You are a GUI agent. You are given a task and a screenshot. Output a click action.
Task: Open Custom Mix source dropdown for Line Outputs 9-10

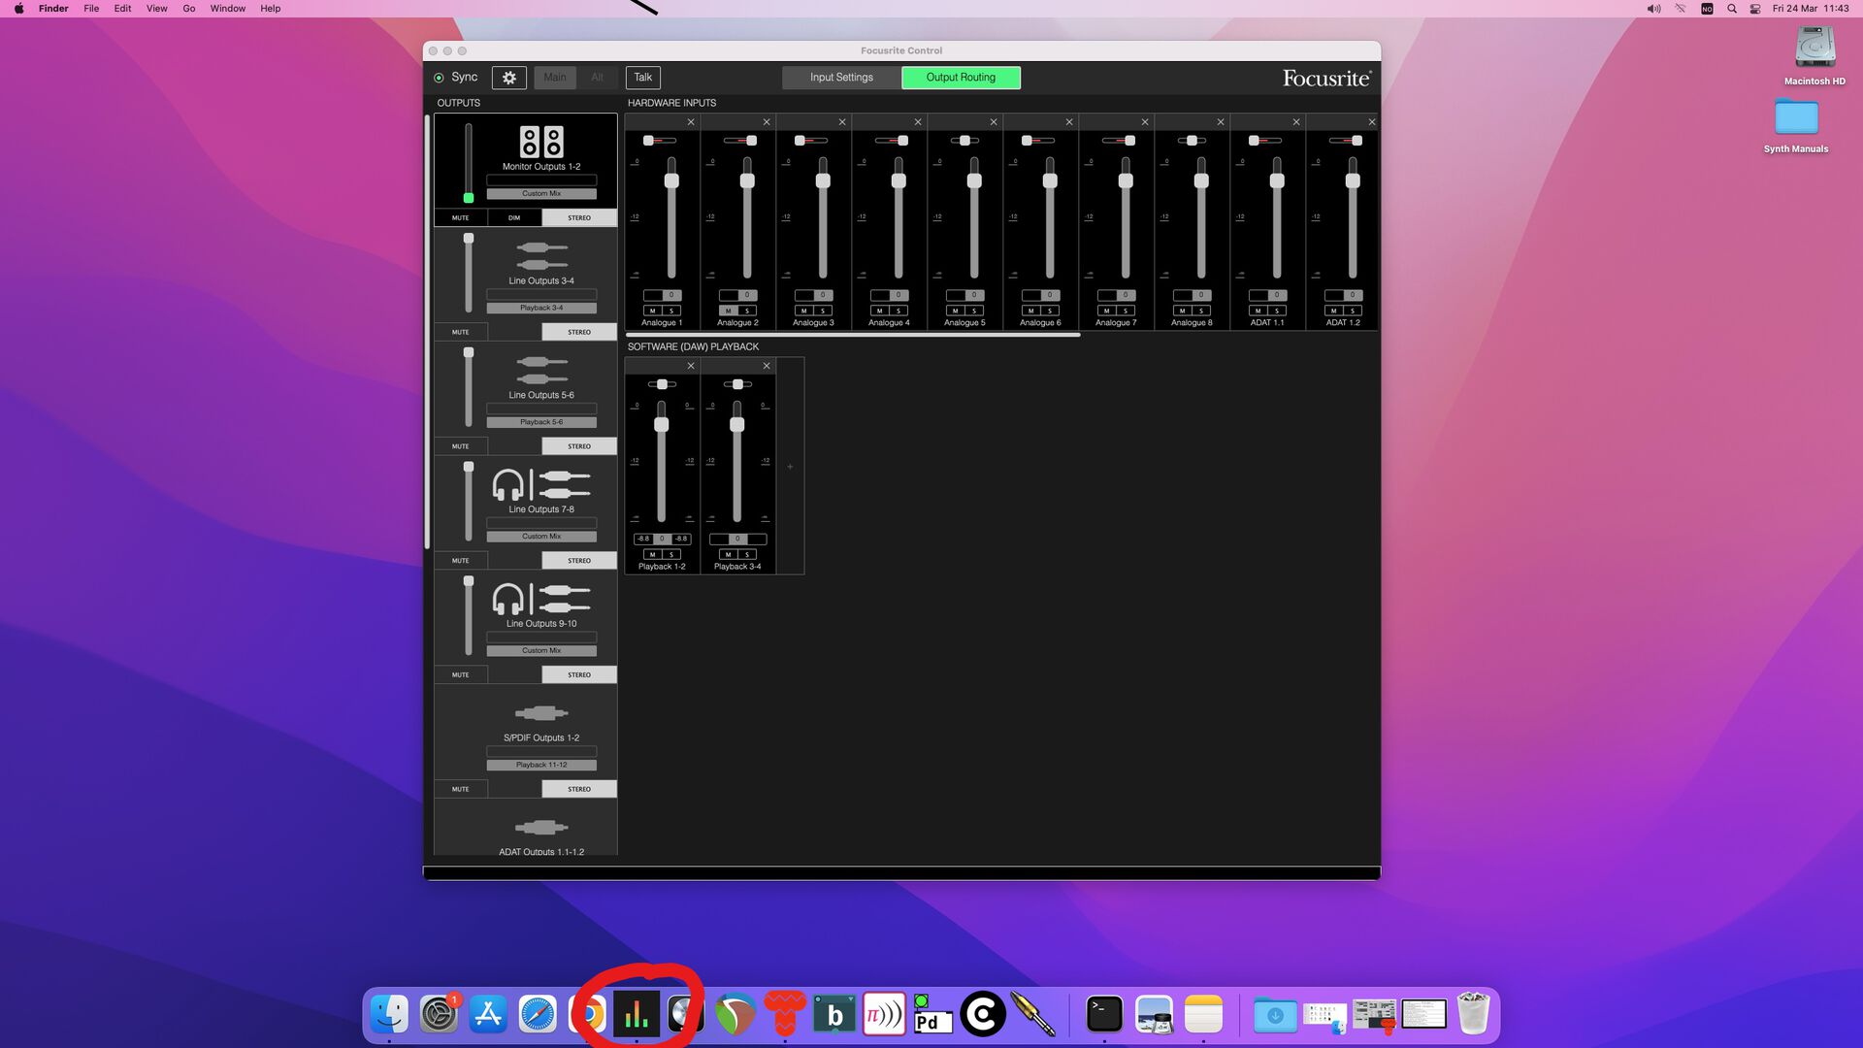[541, 651]
